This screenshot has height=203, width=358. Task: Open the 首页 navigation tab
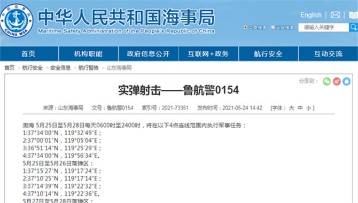pyautogui.click(x=29, y=54)
